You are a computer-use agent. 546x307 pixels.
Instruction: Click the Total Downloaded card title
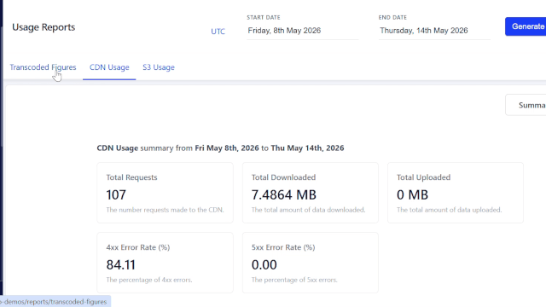point(283,177)
